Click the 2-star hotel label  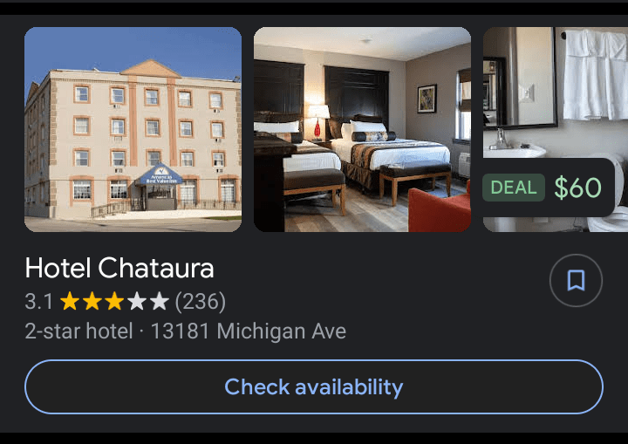tap(78, 331)
